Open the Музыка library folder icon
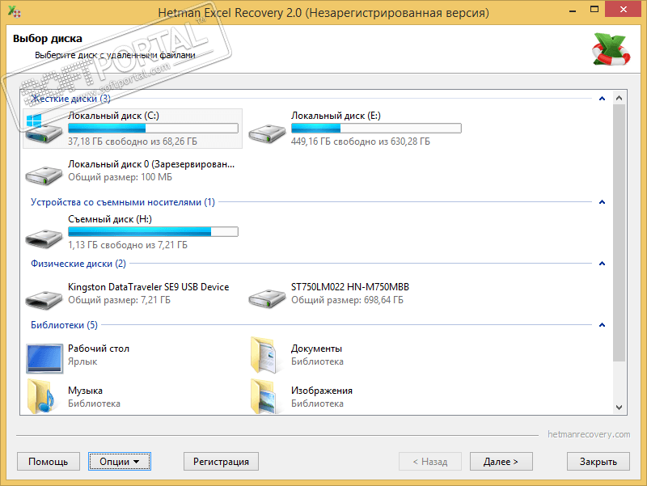Image resolution: width=647 pixels, height=486 pixels. coord(42,396)
